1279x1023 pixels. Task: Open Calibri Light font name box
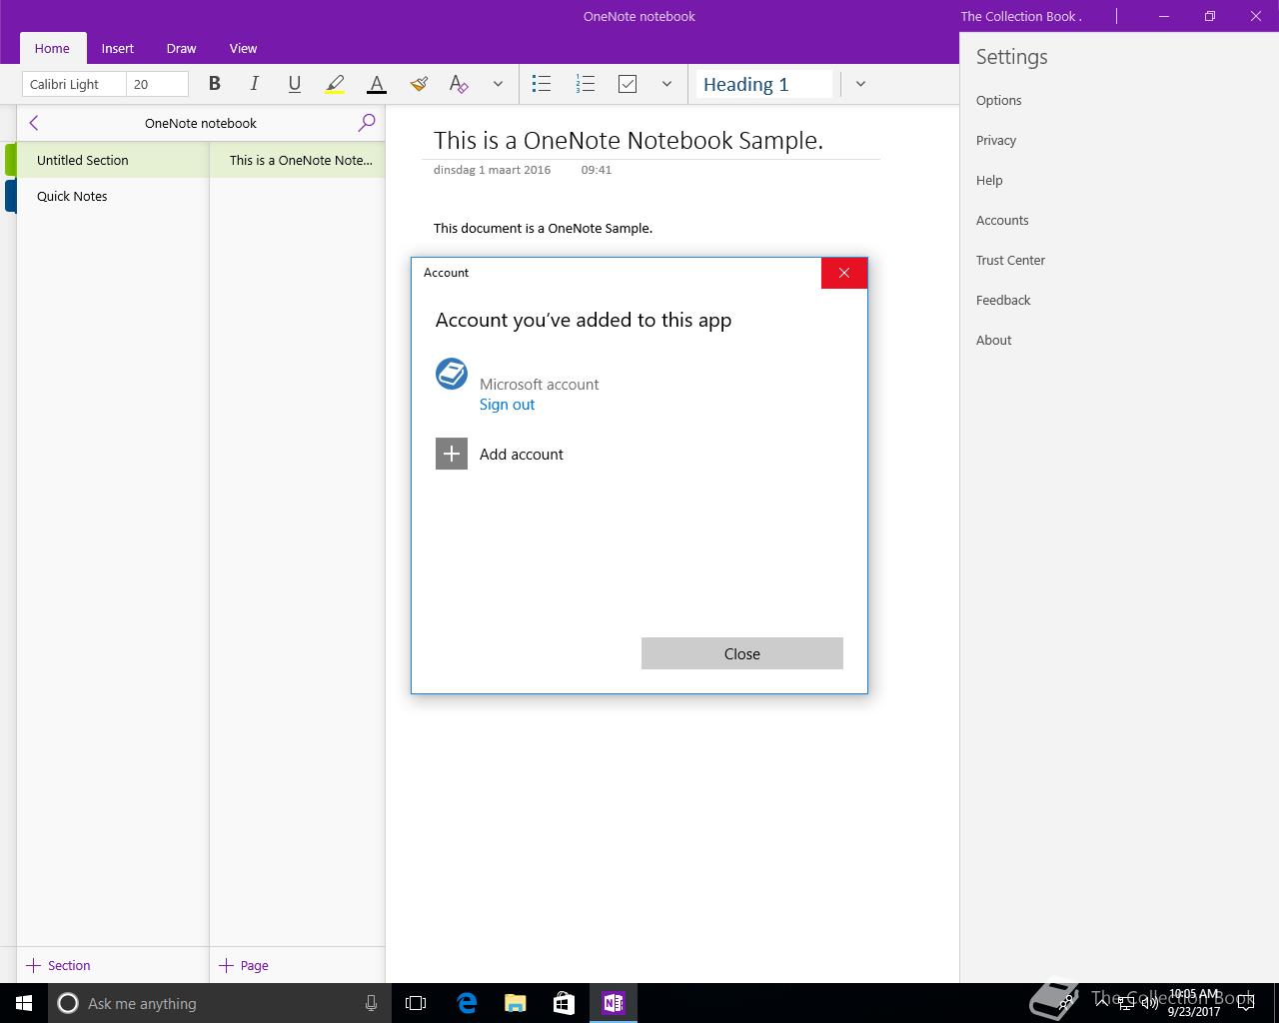pos(75,84)
